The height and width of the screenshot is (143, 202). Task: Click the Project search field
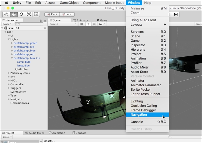click(x=185, y=137)
